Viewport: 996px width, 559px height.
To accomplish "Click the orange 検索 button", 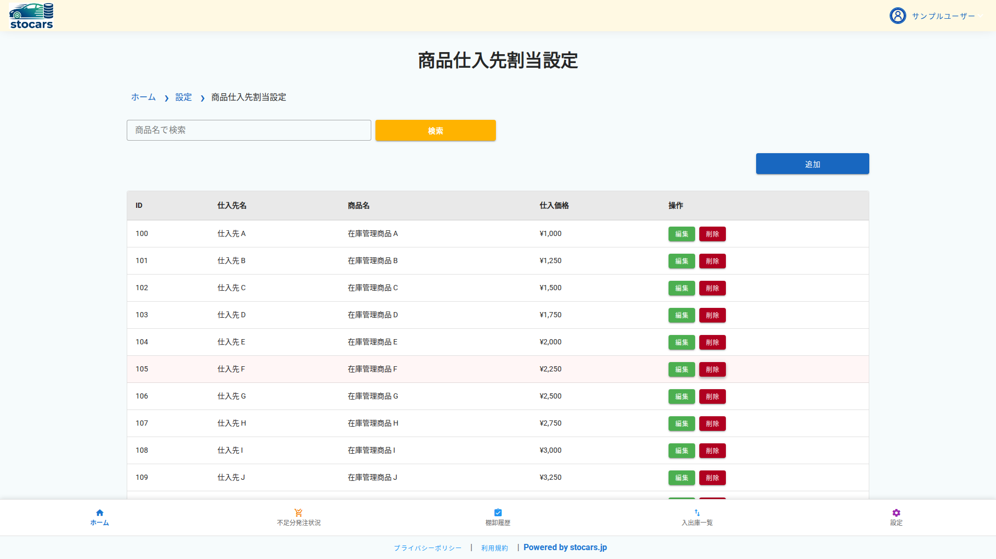I will [435, 130].
